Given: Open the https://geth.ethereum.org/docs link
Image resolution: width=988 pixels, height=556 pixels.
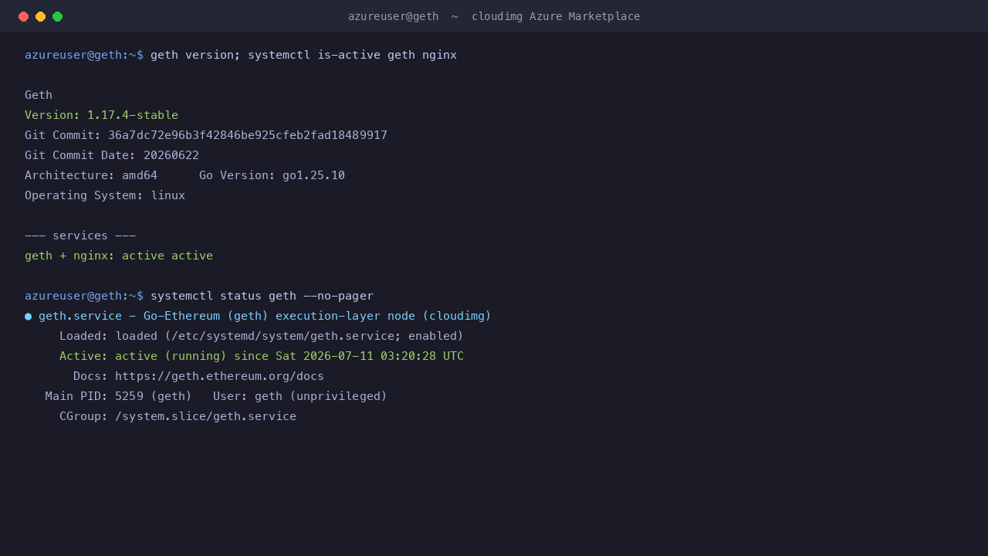Looking at the screenshot, I should click(x=219, y=376).
